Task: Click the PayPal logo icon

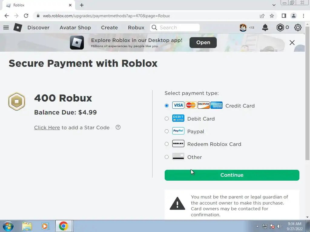Action: pos(178,131)
